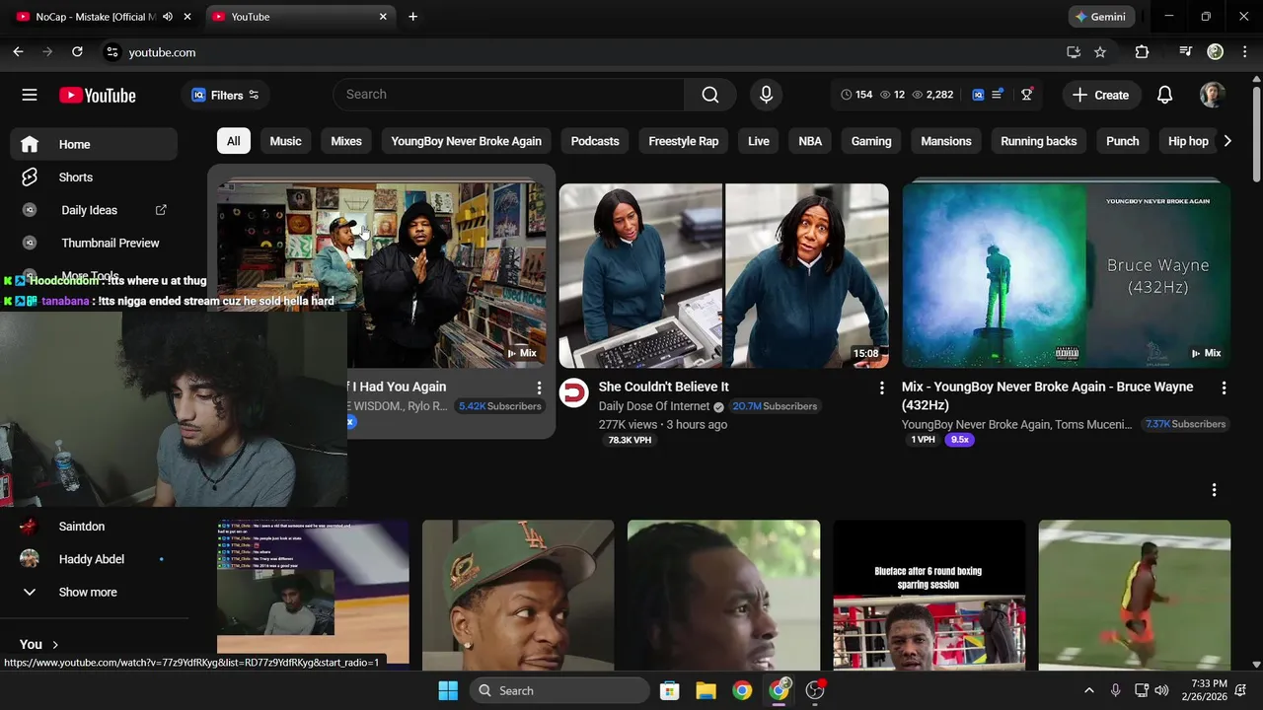Go back to previous page
1263x710 pixels.
18,52
